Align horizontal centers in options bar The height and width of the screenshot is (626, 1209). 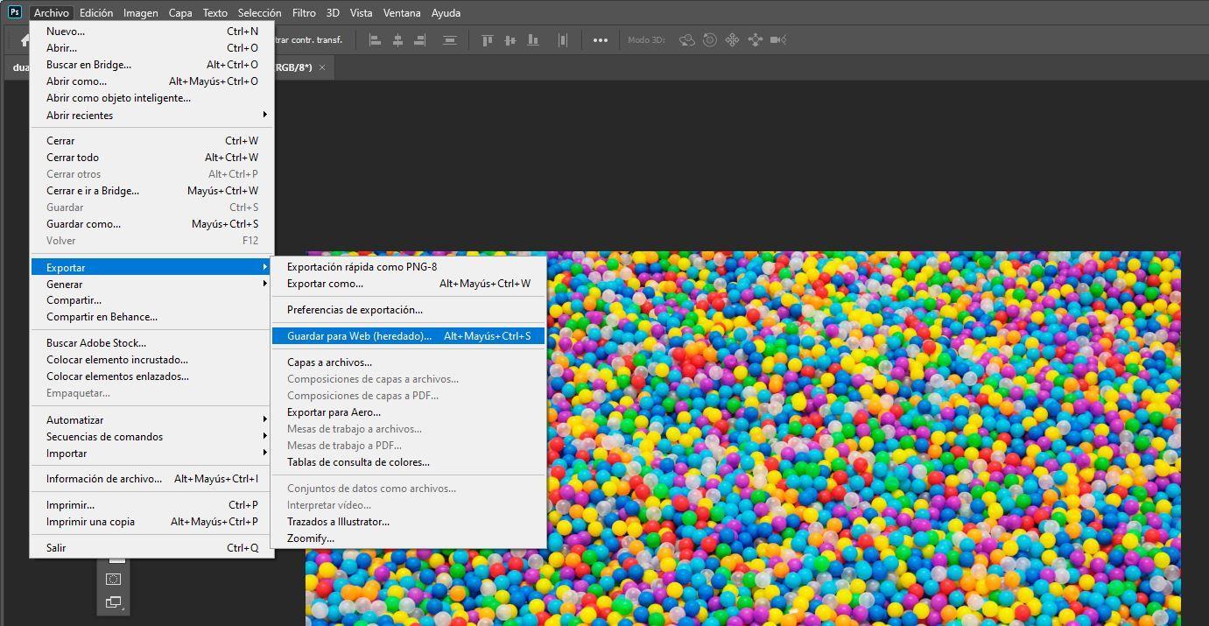click(x=397, y=40)
